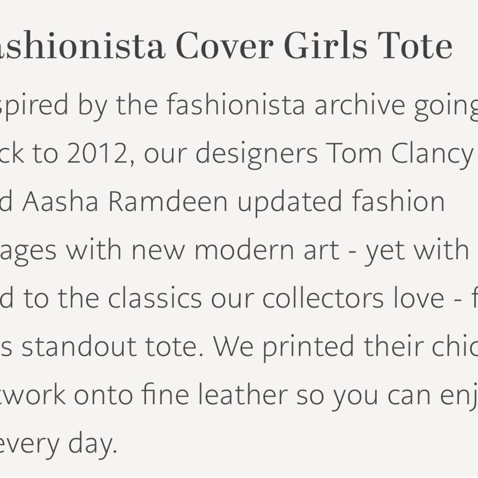Click the phrase 'standout tote' in the text
Image resolution: width=478 pixels, height=478 pixels.
[109, 346]
